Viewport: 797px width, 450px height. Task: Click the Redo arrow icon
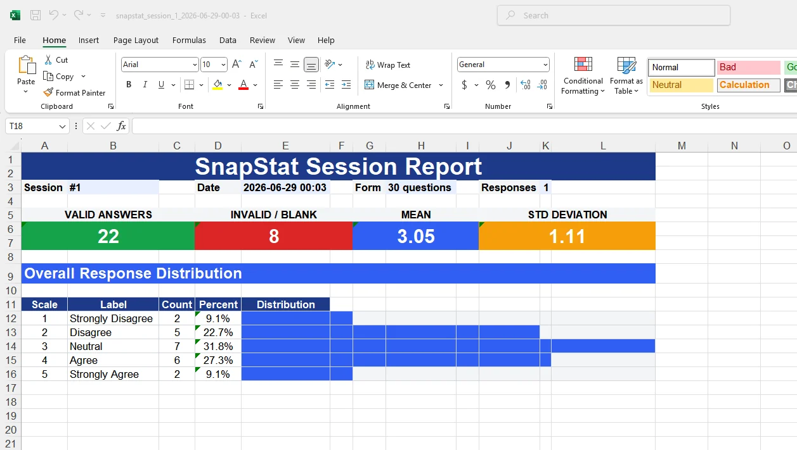click(78, 15)
